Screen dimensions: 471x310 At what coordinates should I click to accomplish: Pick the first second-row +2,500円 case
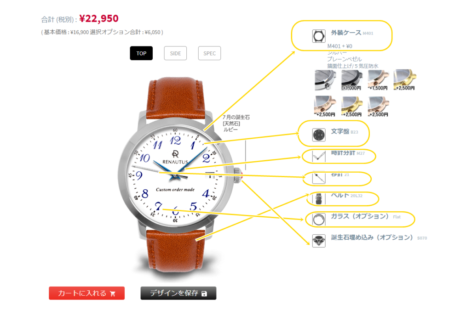pyautogui.click(x=325, y=106)
